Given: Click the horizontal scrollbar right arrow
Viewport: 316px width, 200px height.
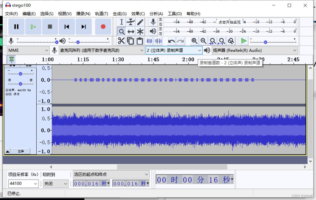Looking at the screenshot, I should click(x=305, y=167).
